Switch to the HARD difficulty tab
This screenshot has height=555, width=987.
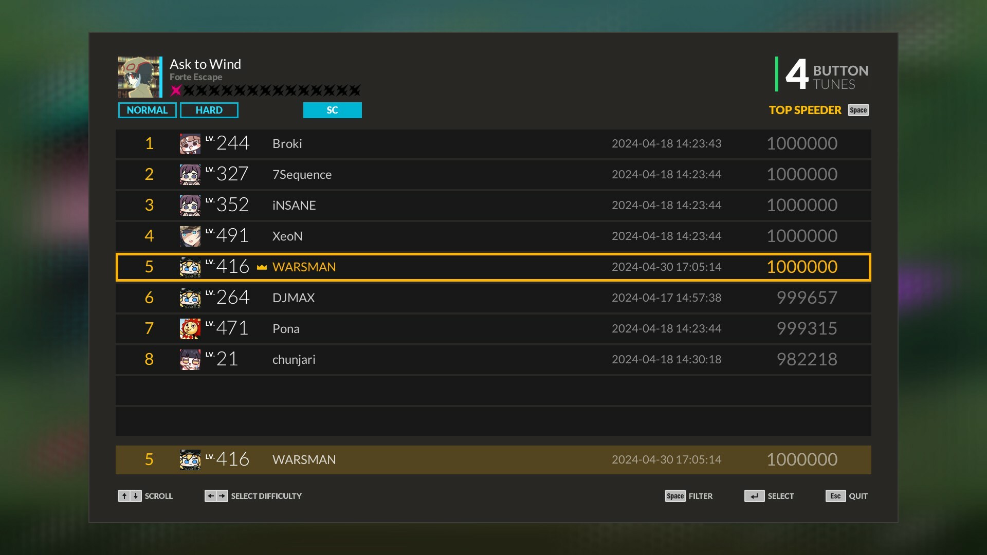click(x=209, y=110)
